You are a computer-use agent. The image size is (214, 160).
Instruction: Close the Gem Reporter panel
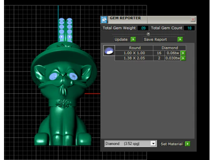193,19
